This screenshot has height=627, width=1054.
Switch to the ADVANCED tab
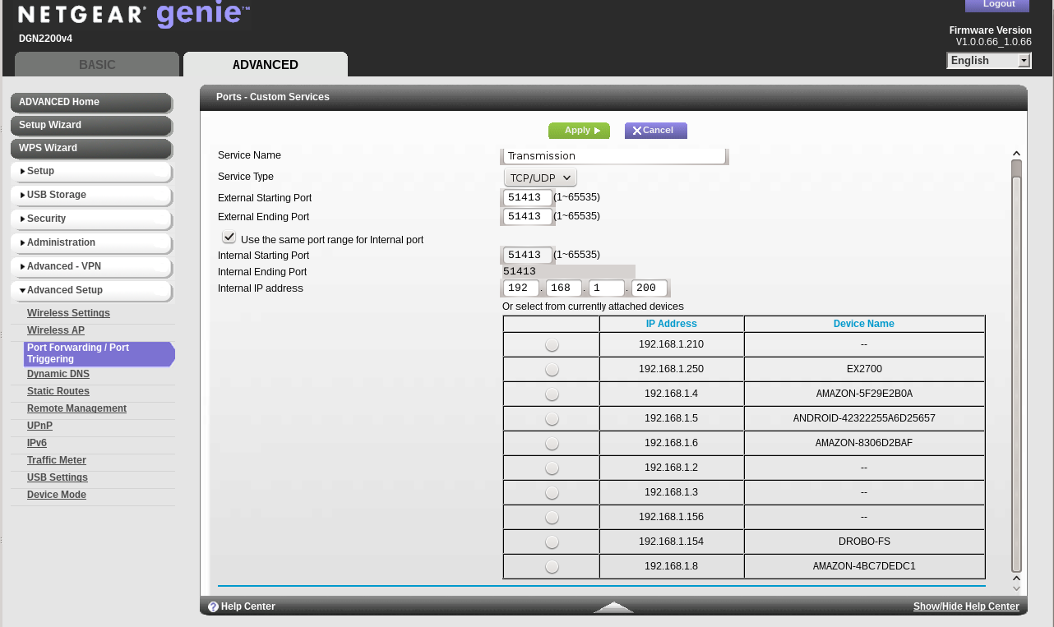point(266,65)
